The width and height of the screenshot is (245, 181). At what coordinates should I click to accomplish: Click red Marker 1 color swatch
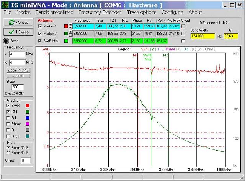point(66,26)
